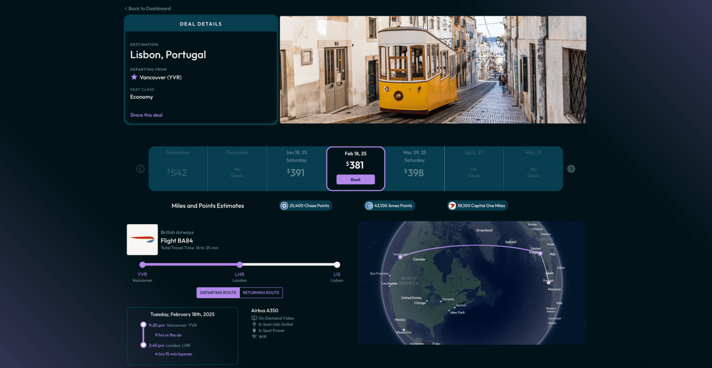Click the 25,400 Chase Points label
712x368 pixels.
click(x=309, y=205)
